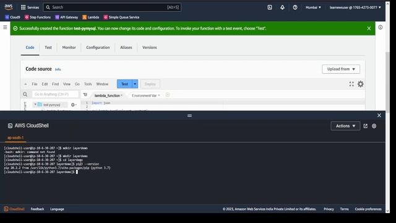Screen dimensions: 396x223
Task: Click the CloudShell footer button
Action: point(14,209)
